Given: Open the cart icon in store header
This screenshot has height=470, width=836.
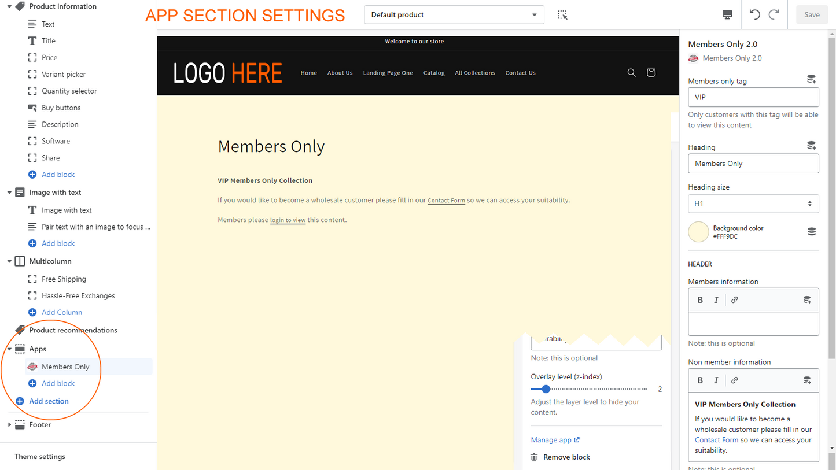Looking at the screenshot, I should tap(651, 73).
